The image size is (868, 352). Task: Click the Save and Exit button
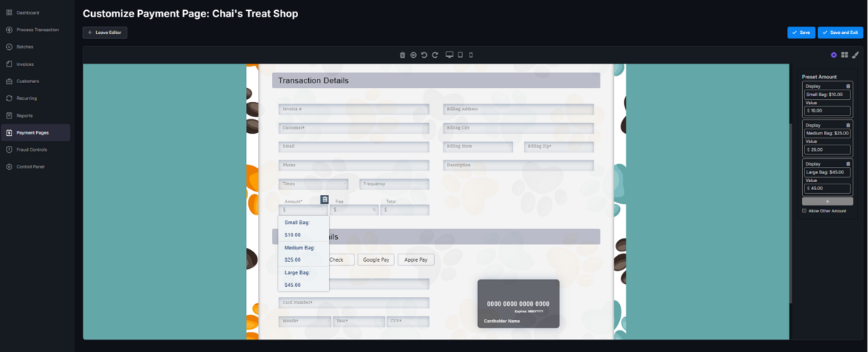841,33
